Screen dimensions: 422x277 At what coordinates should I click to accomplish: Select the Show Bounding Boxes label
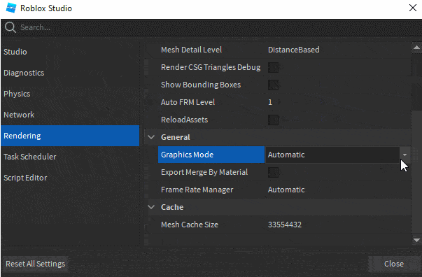(x=201, y=85)
